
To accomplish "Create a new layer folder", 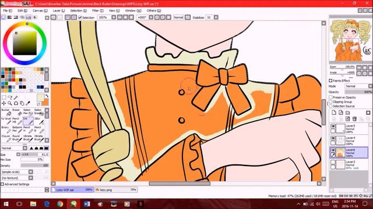I will [x=348, y=113].
